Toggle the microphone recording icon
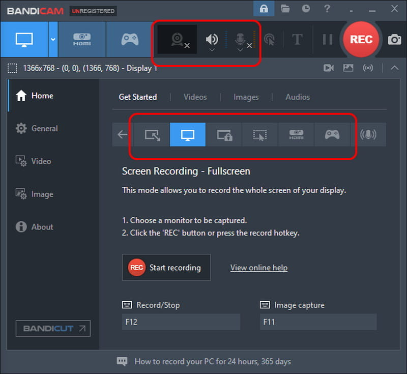 tap(241, 40)
